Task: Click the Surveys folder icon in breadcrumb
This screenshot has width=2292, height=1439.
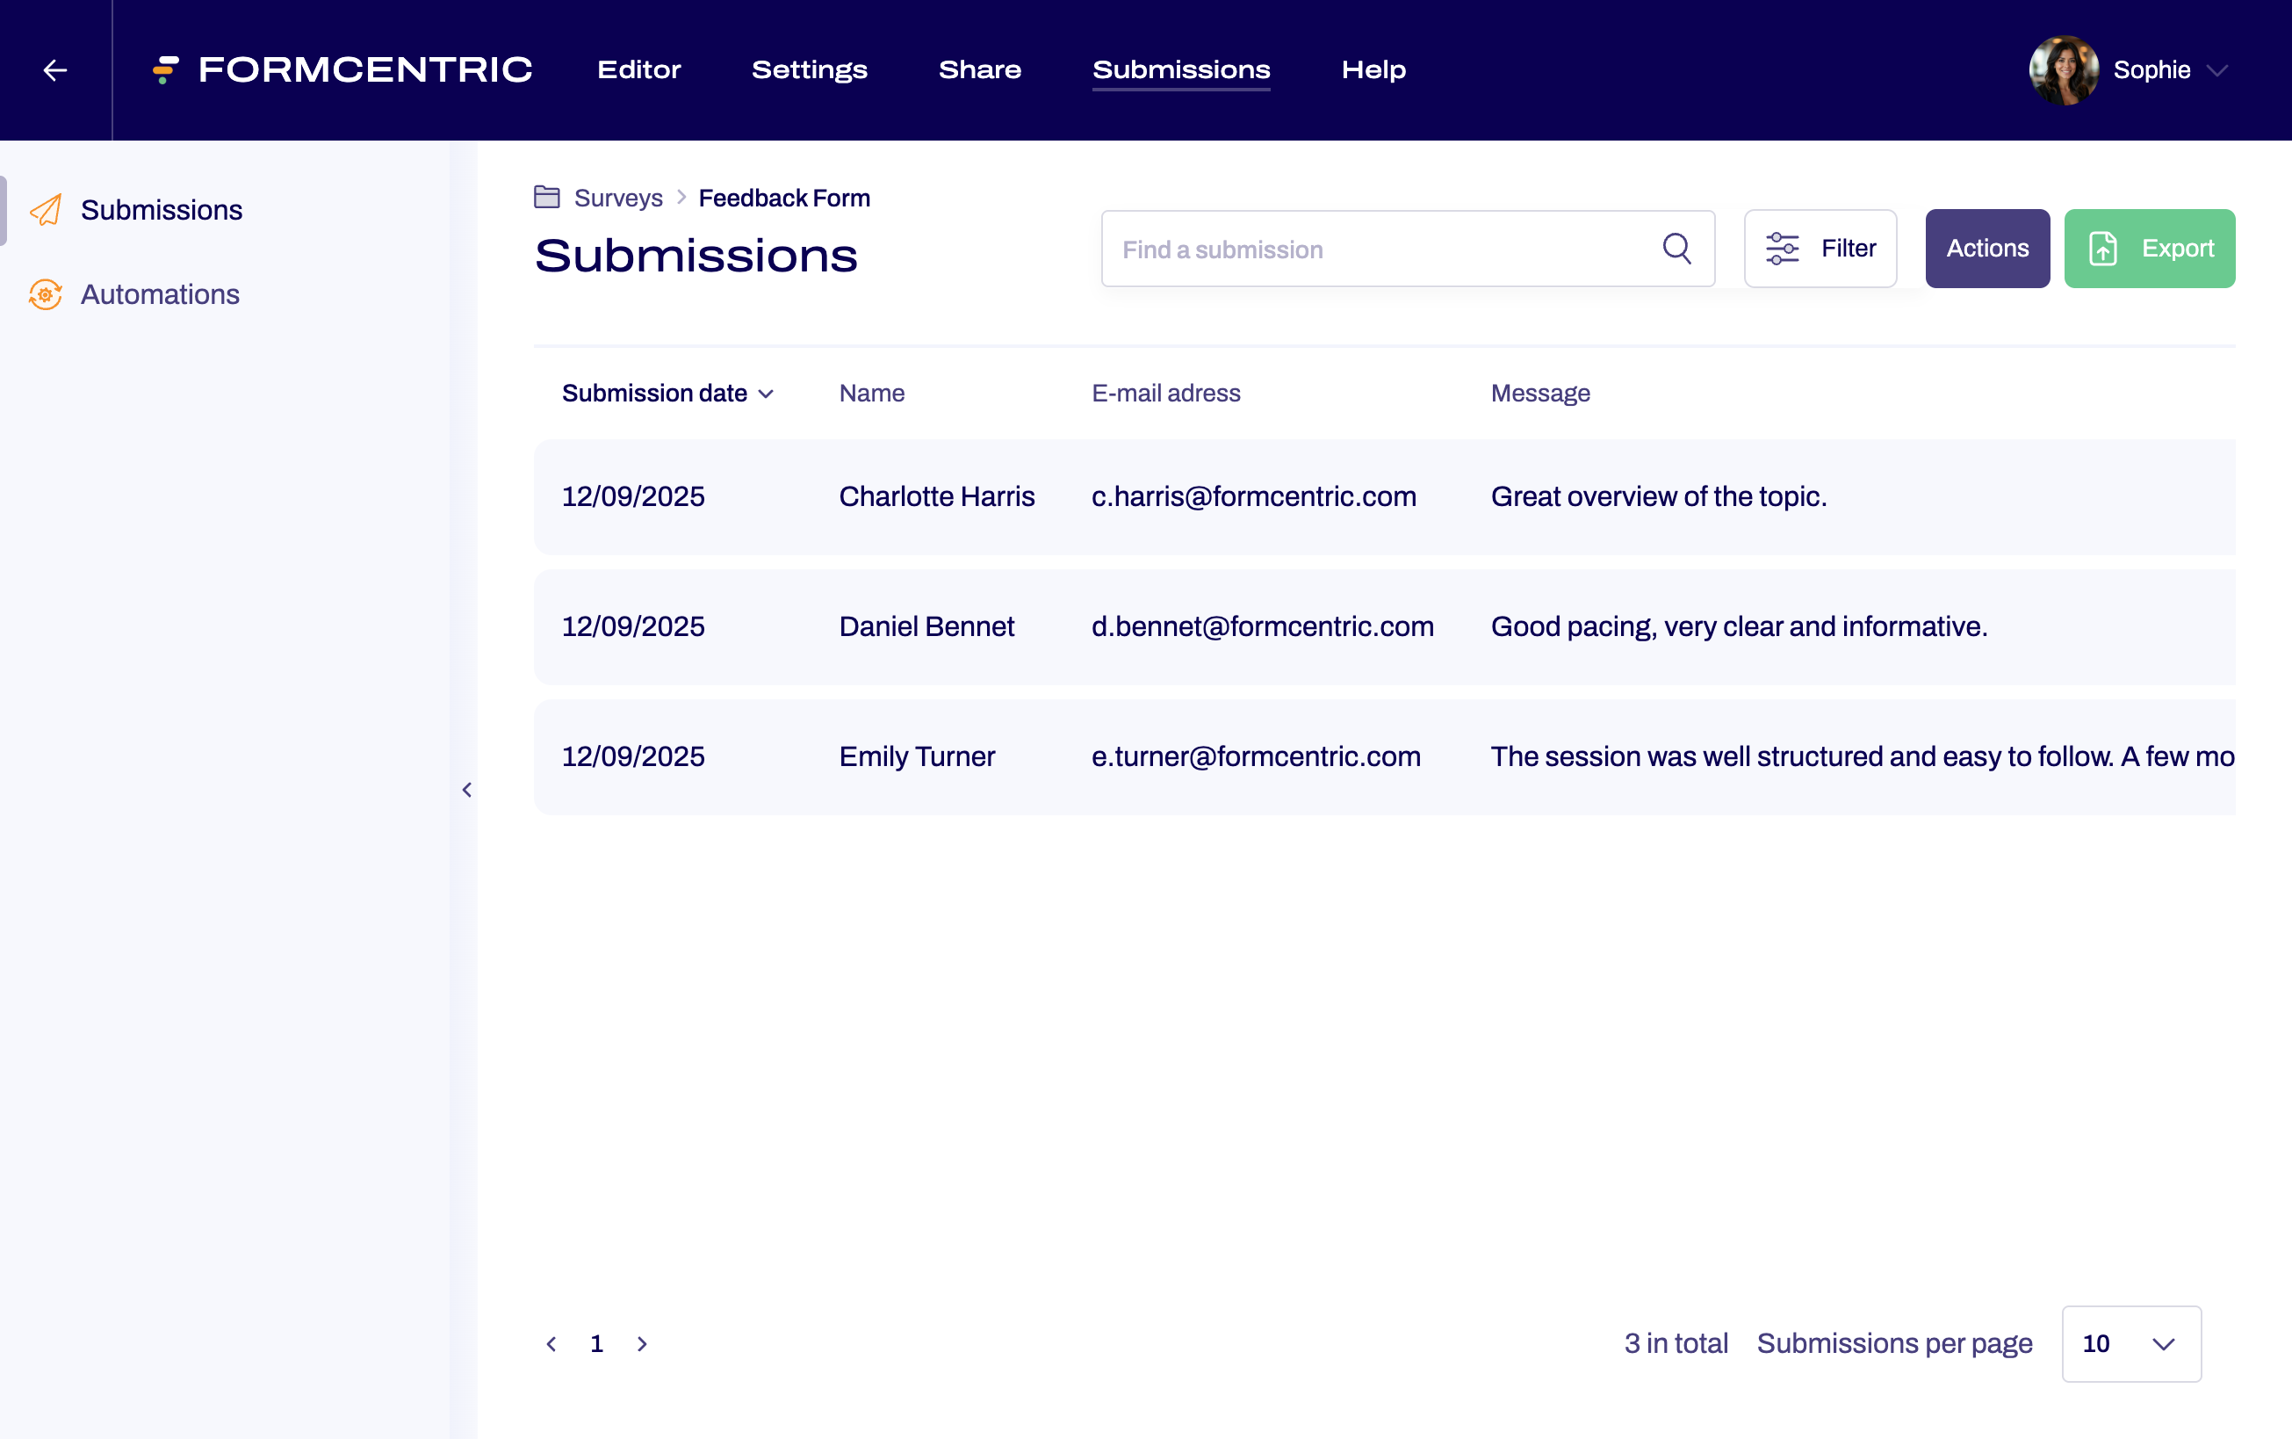Action: (547, 197)
